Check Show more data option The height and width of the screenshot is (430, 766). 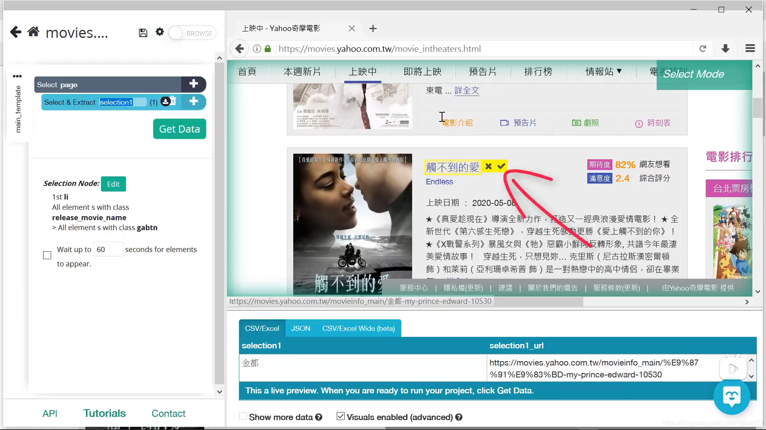coord(243,416)
